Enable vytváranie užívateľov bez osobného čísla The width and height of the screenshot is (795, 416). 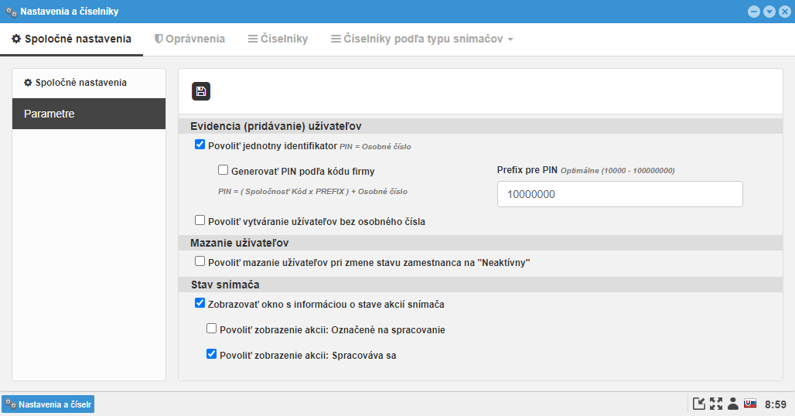pyautogui.click(x=200, y=220)
